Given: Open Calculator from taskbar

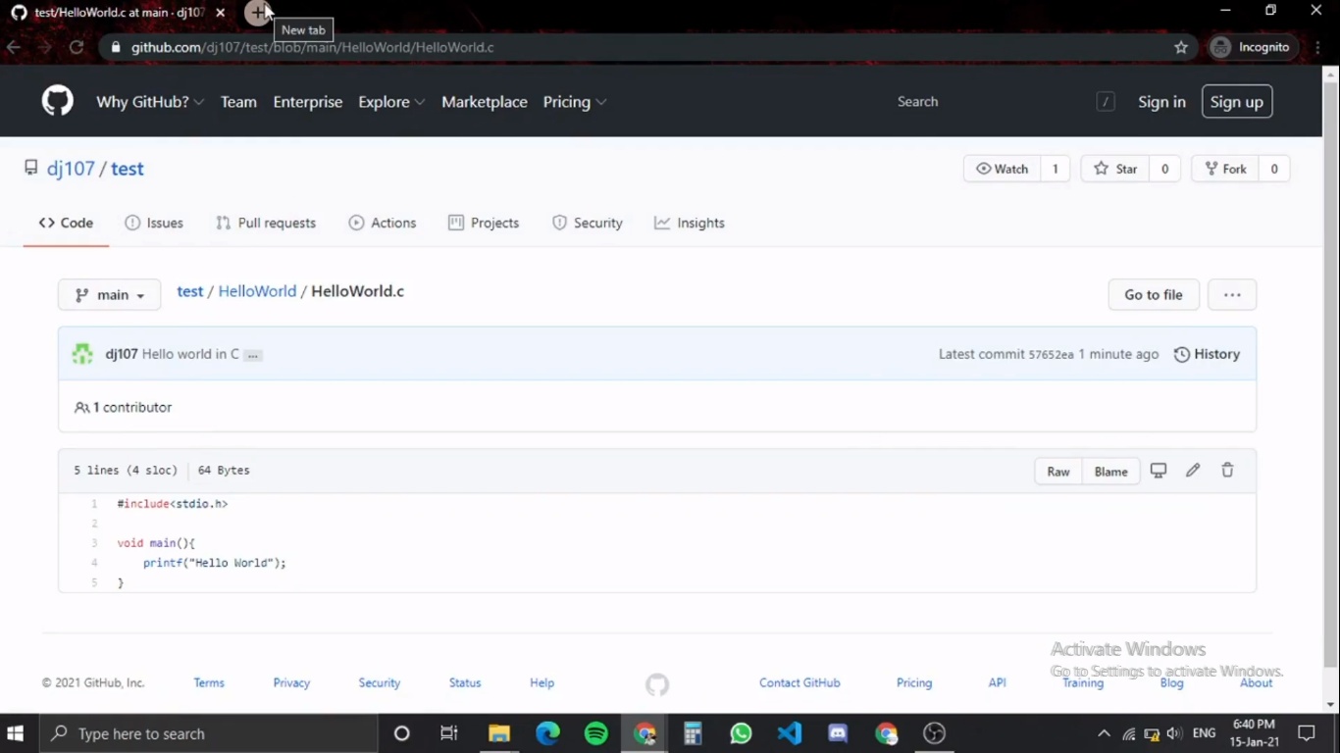Looking at the screenshot, I should tap(693, 733).
